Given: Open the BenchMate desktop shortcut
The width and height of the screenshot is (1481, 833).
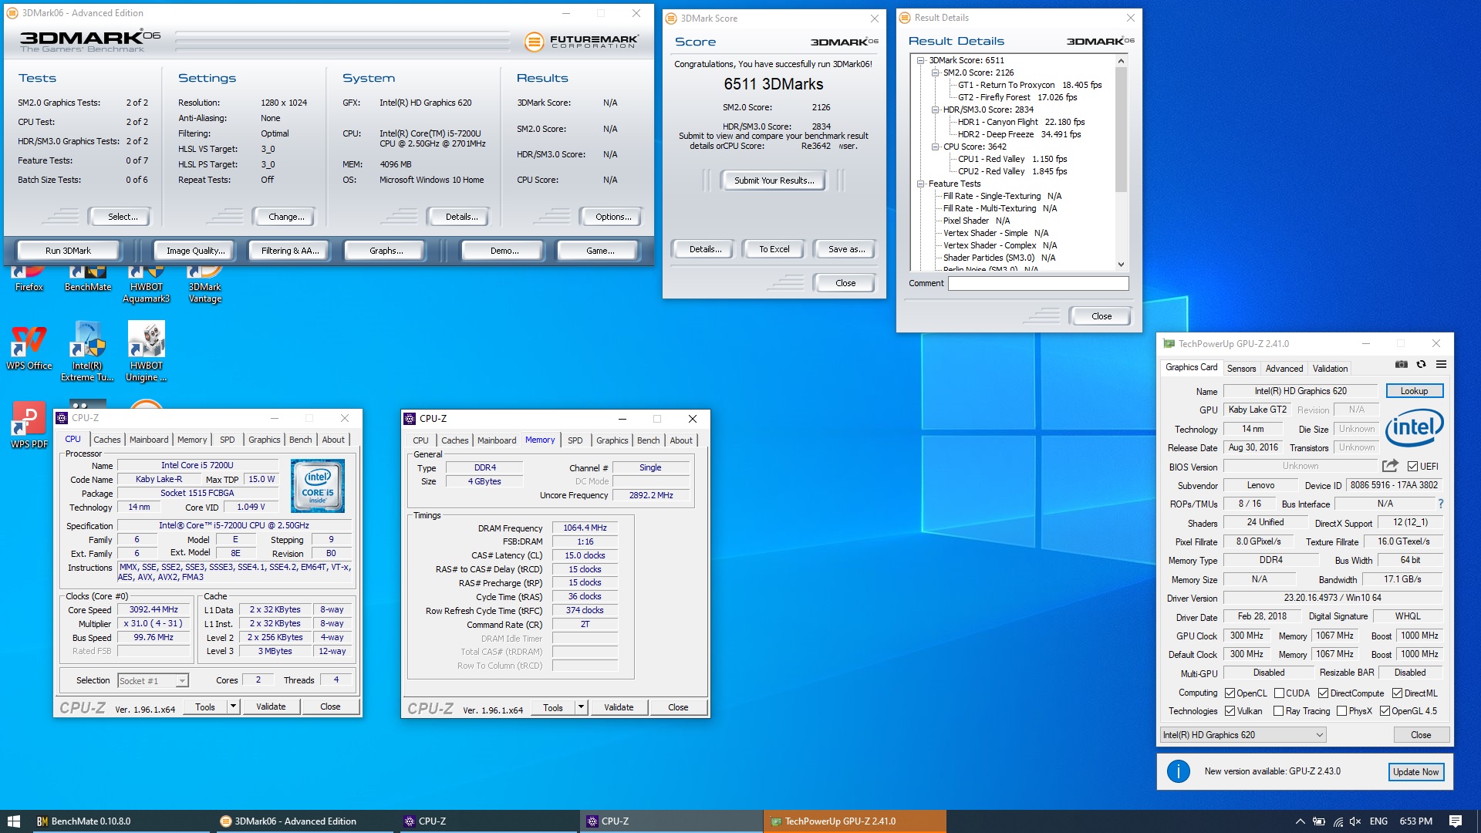Looking at the screenshot, I should tap(88, 278).
